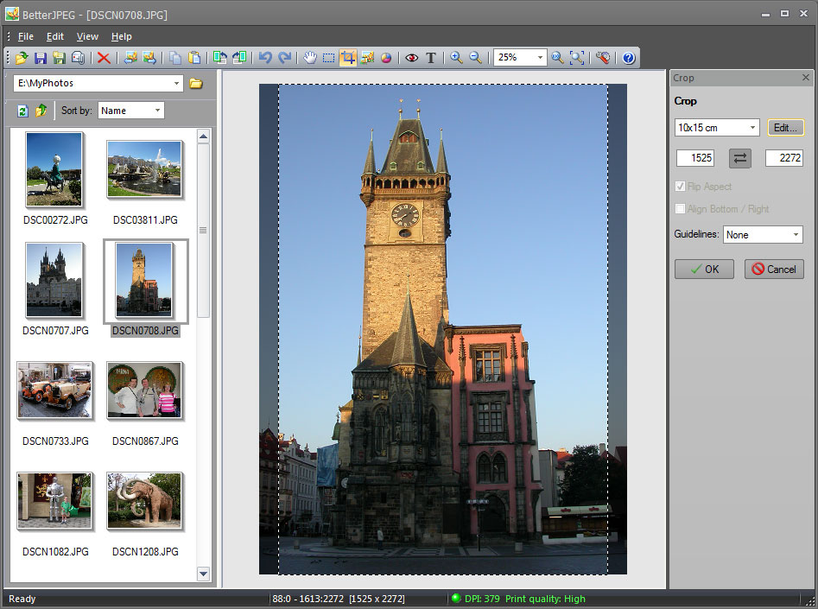818x609 pixels.
Task: Click the Edit... button in Crop panel
Action: (x=786, y=127)
